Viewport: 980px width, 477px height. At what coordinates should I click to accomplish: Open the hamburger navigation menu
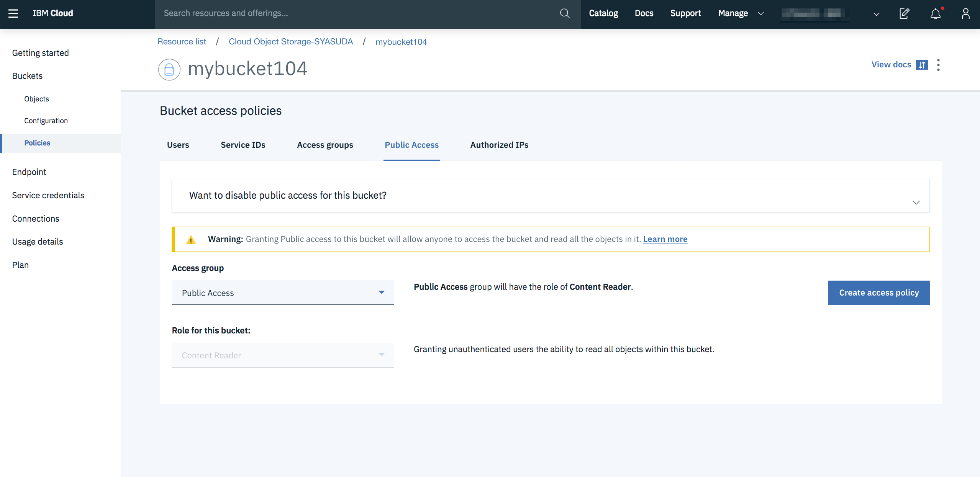click(13, 14)
